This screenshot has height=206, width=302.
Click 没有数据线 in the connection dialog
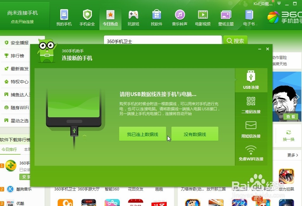(x=195, y=133)
